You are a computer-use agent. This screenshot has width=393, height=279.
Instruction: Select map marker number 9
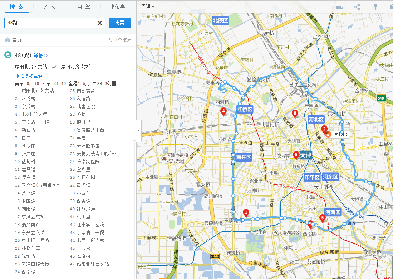click(x=310, y=224)
